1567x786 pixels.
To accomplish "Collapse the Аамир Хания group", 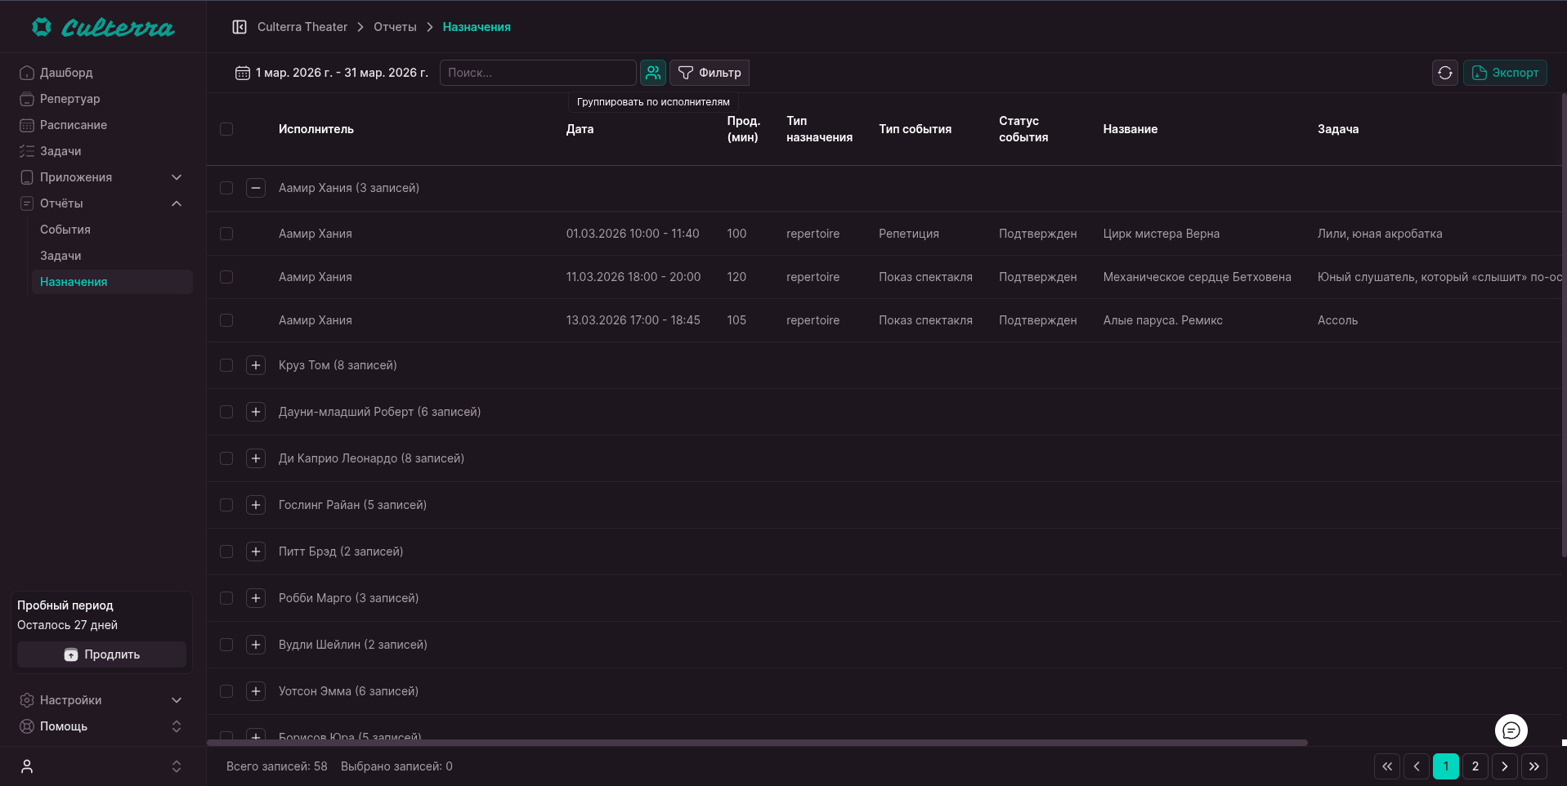I will (x=256, y=188).
